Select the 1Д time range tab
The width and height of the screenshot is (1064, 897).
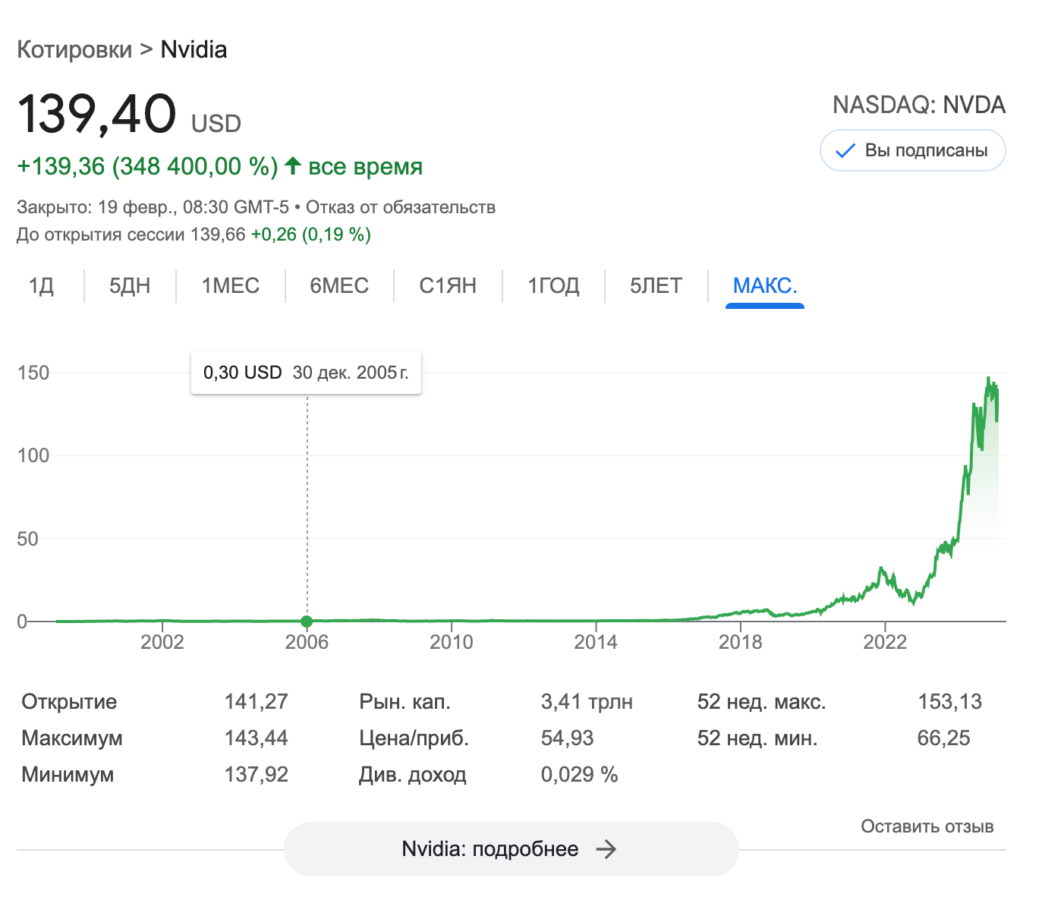[41, 285]
